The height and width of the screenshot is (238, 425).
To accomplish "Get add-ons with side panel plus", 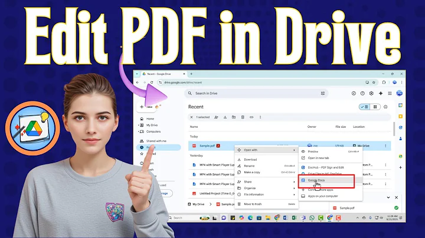I will [x=400, y=167].
